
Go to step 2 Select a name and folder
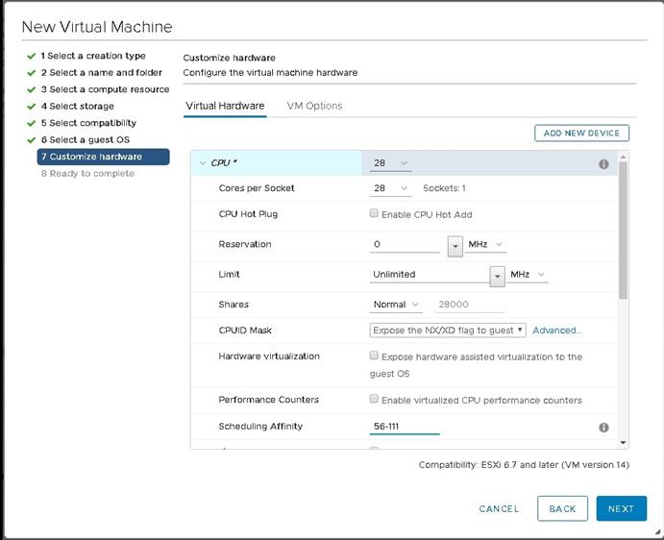tap(102, 73)
